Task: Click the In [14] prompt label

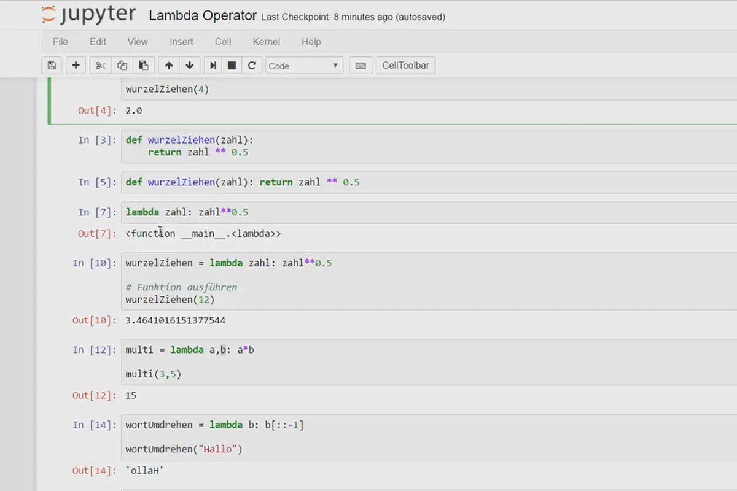Action: (x=95, y=425)
